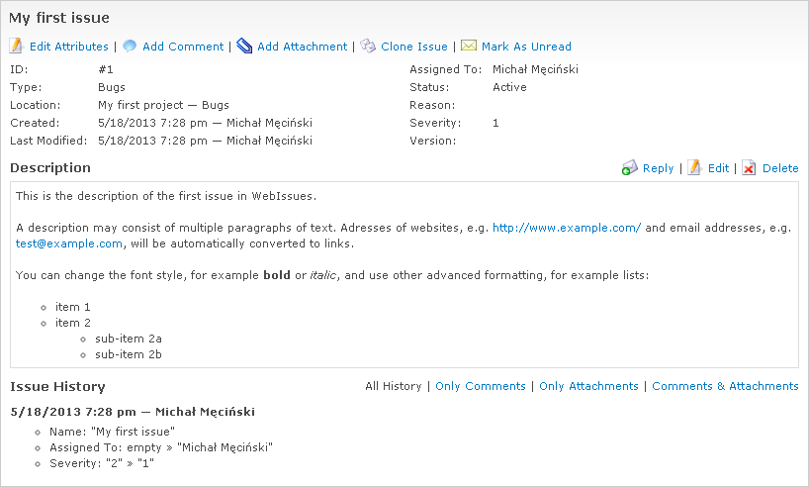The height and width of the screenshot is (487, 809).
Task: Filter history to Only Attachments
Action: tap(588, 386)
